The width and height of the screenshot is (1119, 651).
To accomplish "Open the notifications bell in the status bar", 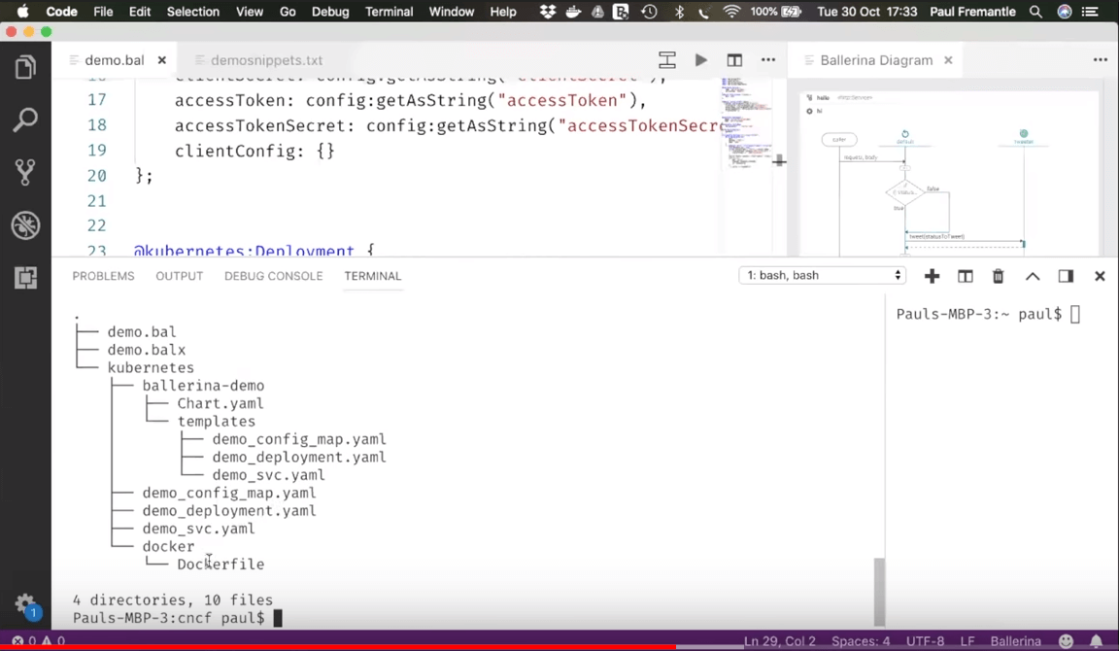I will click(1096, 641).
